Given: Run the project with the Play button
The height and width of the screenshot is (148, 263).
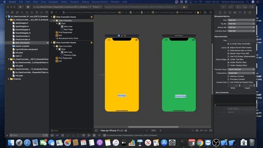Looking at the screenshot, I should [x=20, y=7].
